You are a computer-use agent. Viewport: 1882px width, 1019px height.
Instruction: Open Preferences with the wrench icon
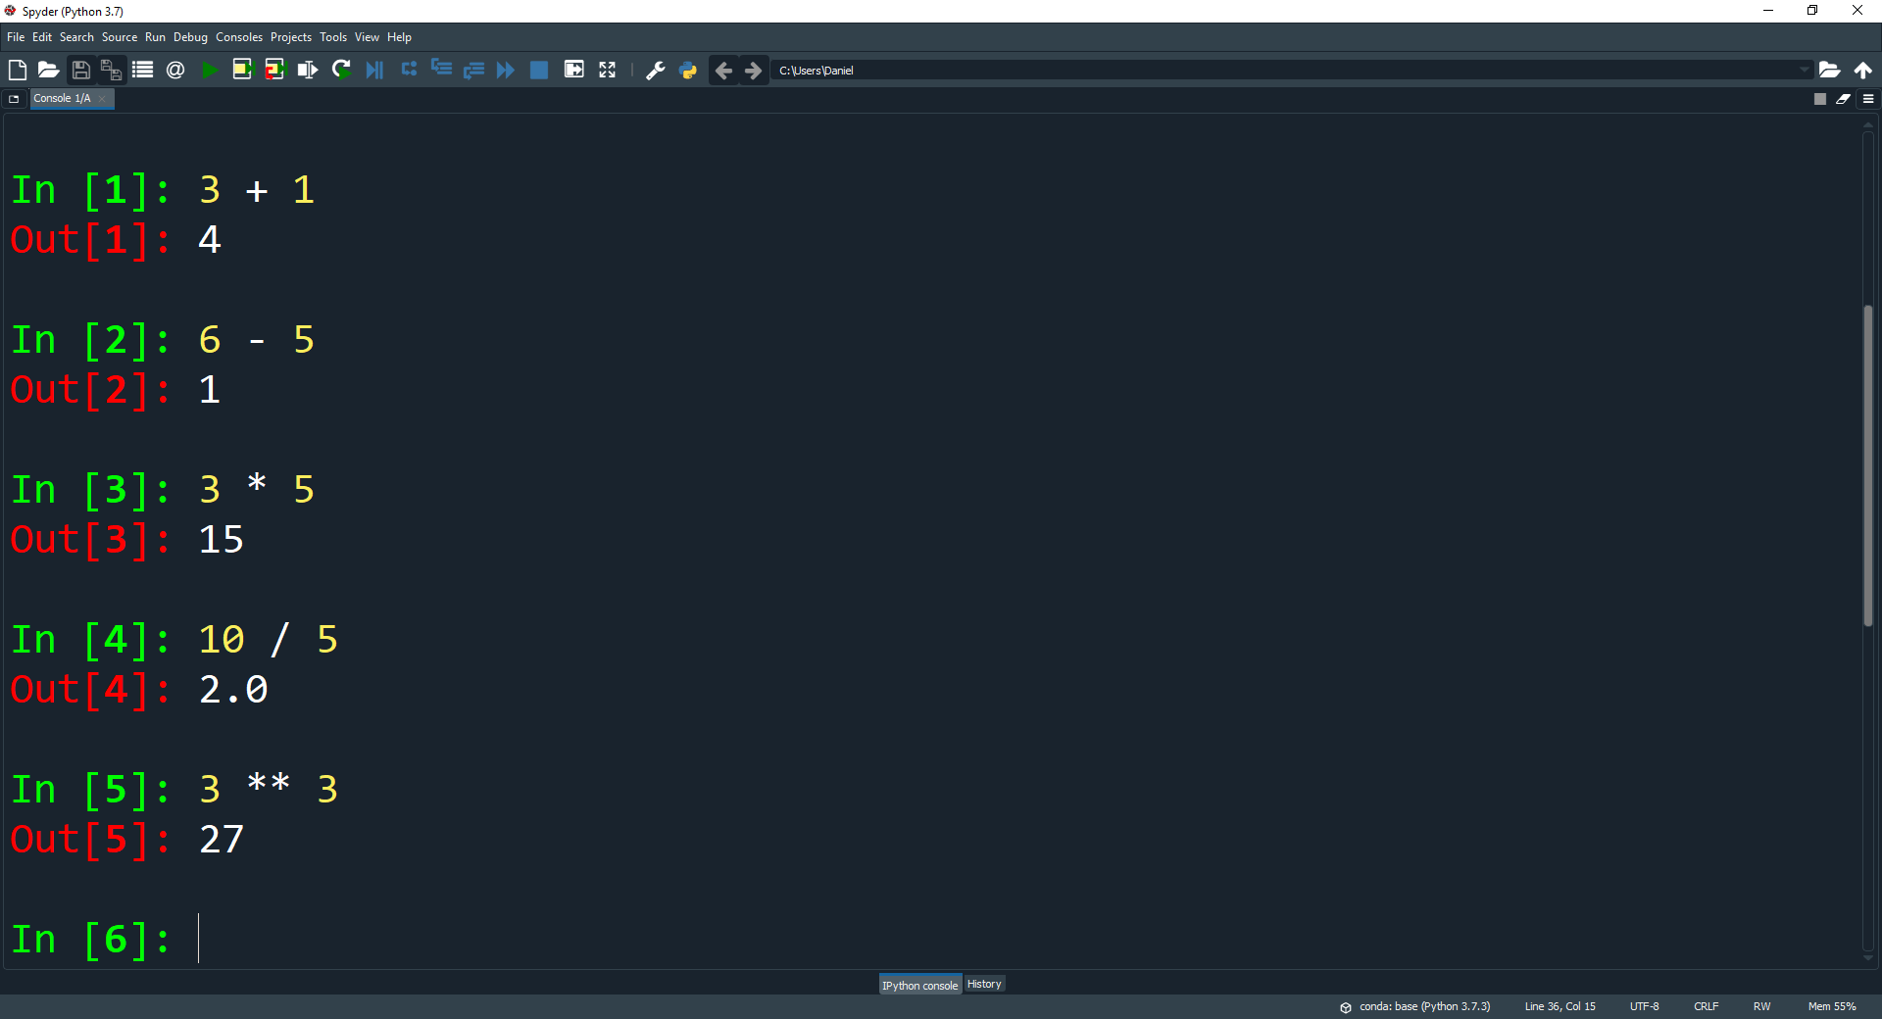point(656,70)
